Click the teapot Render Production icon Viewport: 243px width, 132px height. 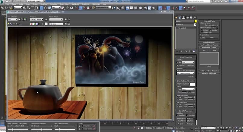click(x=154, y=8)
